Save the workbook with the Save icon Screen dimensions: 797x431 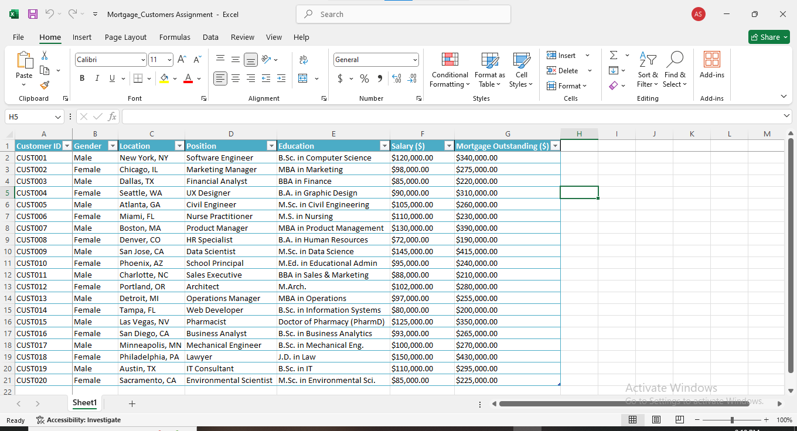[x=33, y=14]
